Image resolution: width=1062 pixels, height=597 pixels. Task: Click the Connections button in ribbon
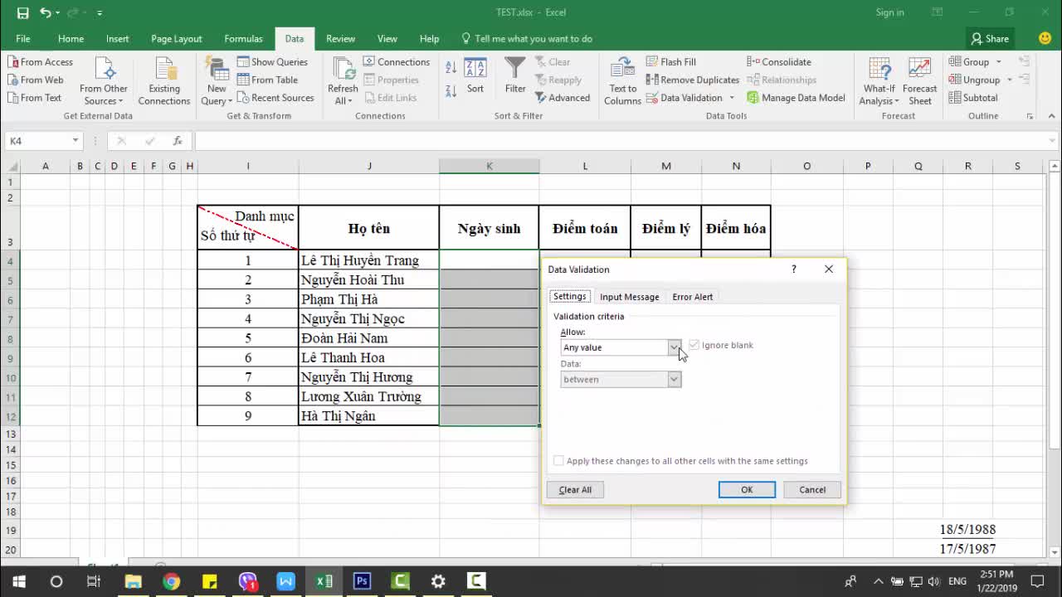coord(397,62)
